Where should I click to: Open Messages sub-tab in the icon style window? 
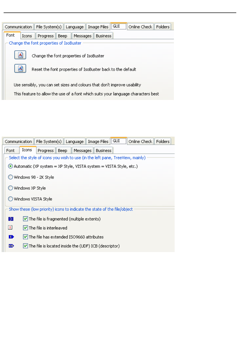coord(83,150)
